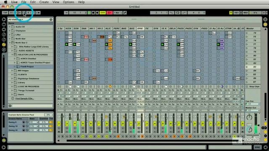Open the Cue Out dropdown
Image resolution: width=269 pixels, height=151 pixels.
253,104
